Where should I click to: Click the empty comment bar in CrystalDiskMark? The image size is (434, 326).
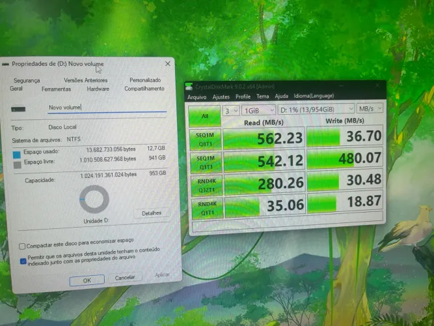[288, 222]
